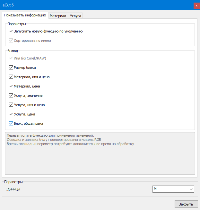Click inside the grey information text box

pos(100,158)
